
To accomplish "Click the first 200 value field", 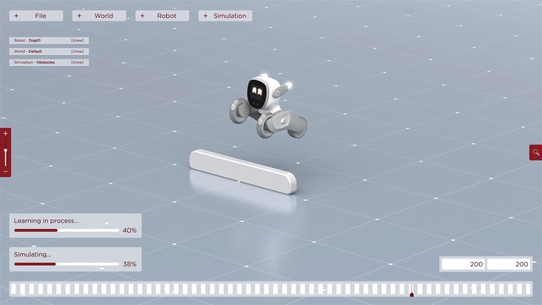I will click(463, 264).
